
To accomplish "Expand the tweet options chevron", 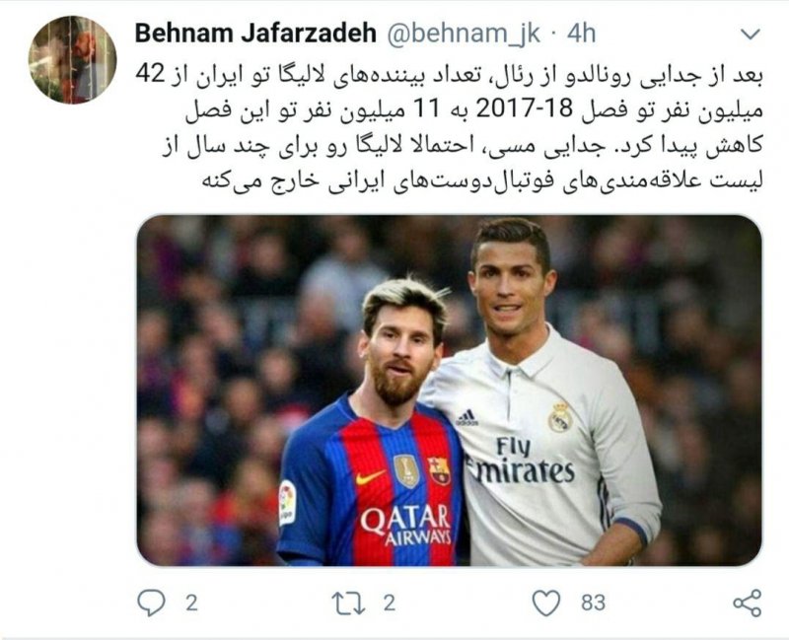I will point(751,35).
